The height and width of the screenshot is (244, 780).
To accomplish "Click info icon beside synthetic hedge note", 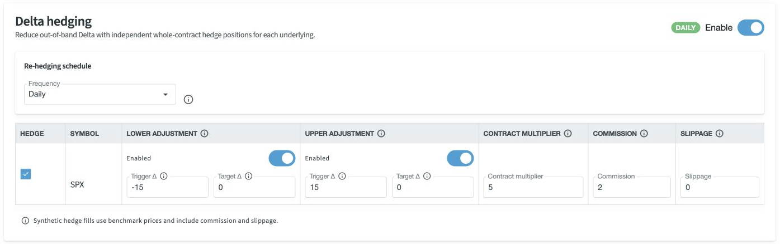I will point(25,221).
